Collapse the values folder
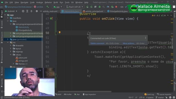Screen dimensions: 176x99 pos(10,55)
